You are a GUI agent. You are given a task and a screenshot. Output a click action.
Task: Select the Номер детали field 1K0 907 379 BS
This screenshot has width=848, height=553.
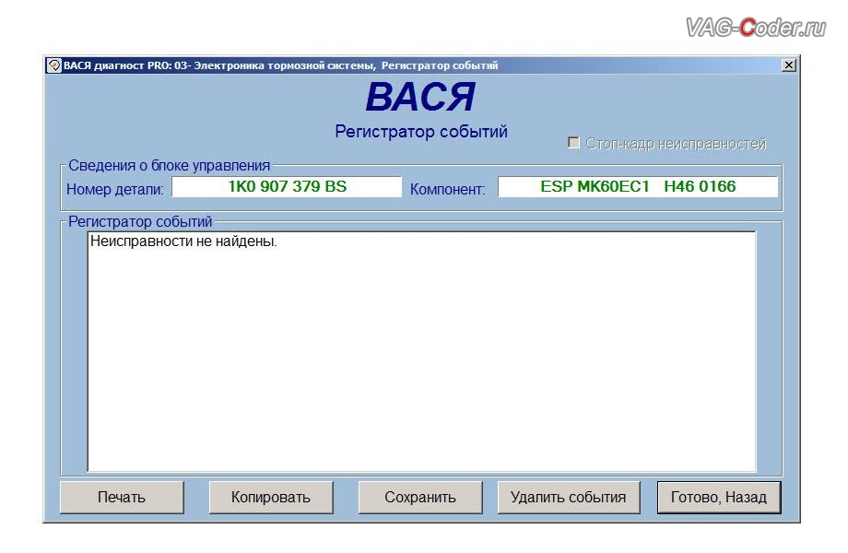pos(287,186)
